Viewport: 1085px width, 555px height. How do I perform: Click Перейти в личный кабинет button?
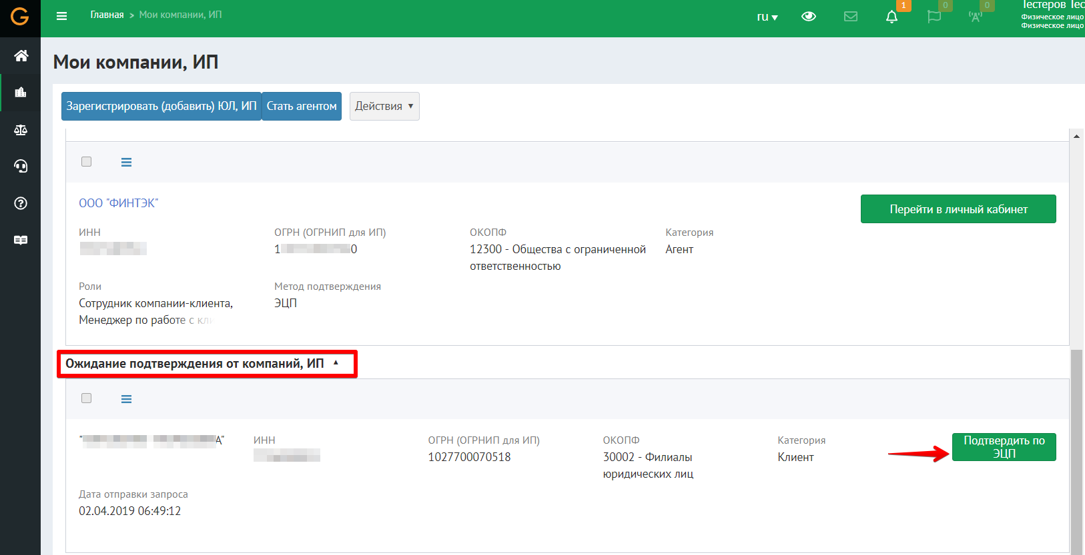tap(958, 209)
